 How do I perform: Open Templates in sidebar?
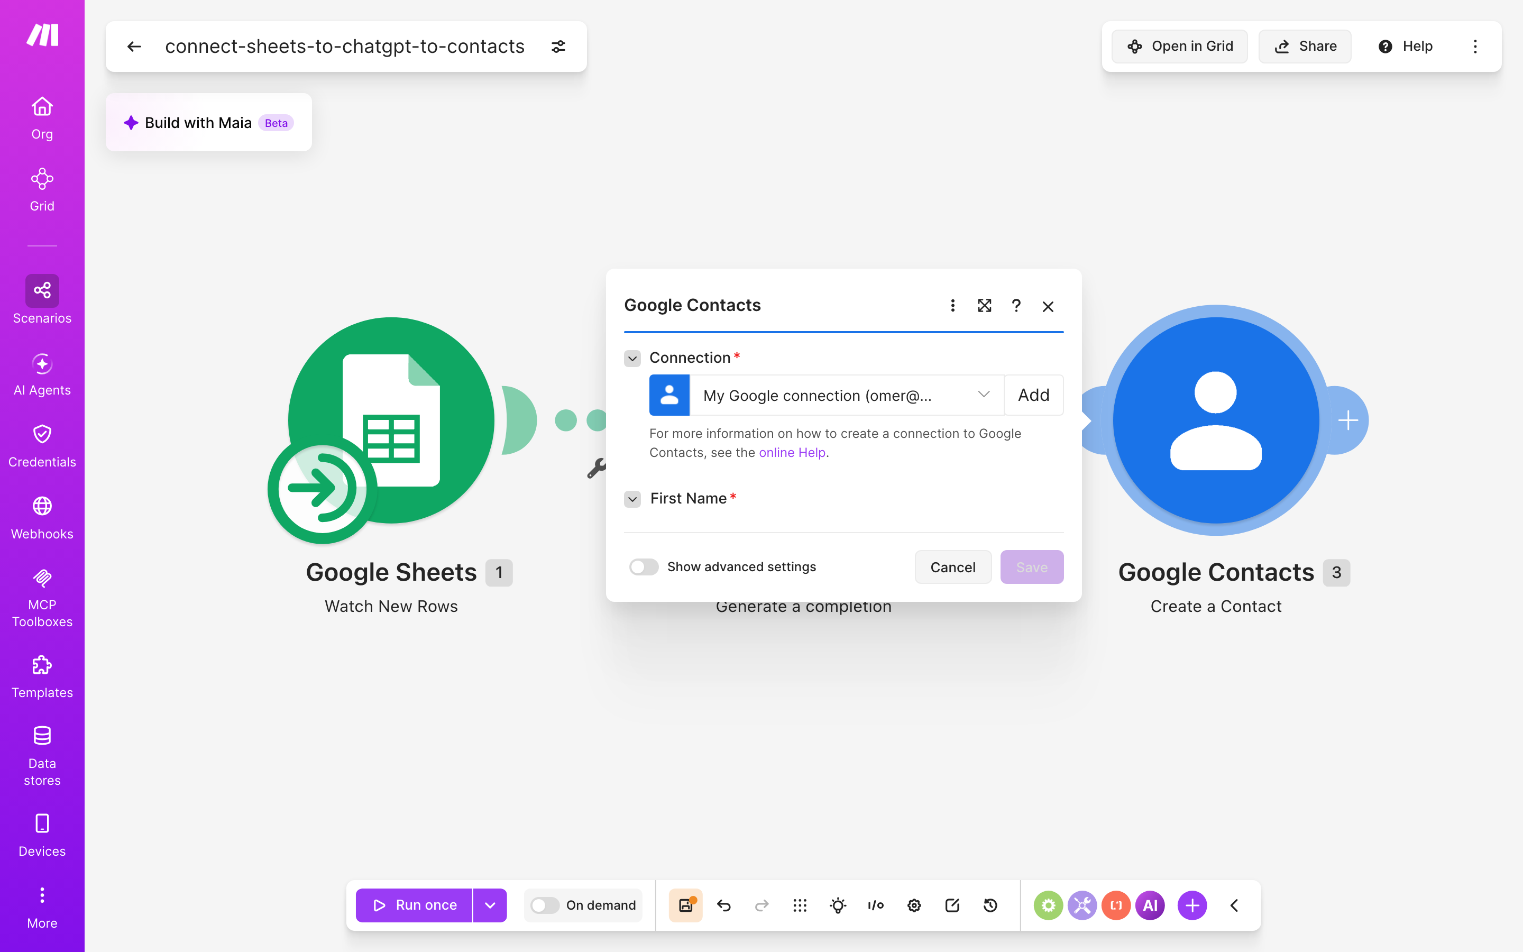tap(42, 676)
